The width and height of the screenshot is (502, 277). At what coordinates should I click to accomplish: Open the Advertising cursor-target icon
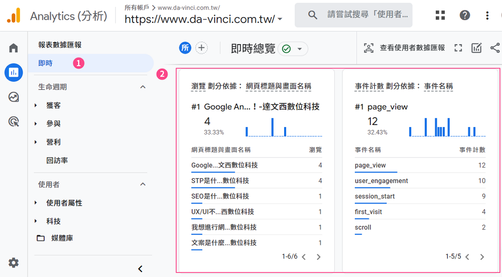point(14,121)
